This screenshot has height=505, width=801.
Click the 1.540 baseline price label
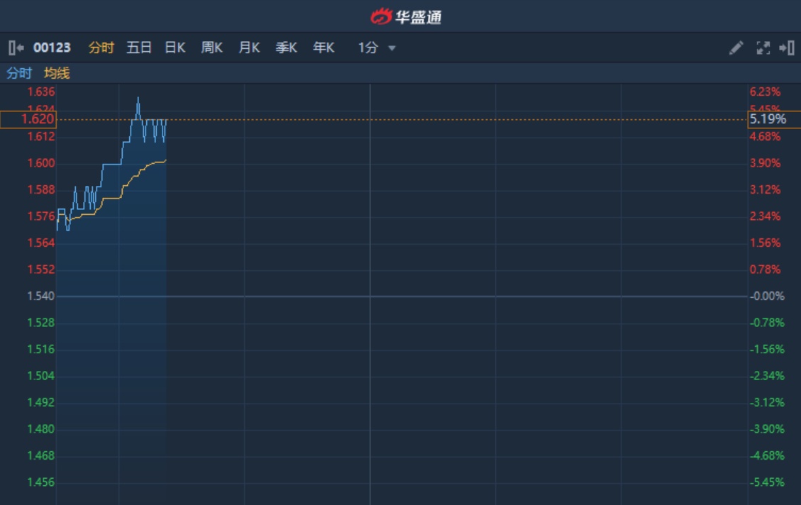pyautogui.click(x=41, y=296)
